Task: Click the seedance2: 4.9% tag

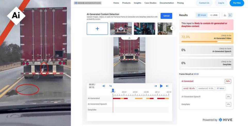Action: coord(206,89)
